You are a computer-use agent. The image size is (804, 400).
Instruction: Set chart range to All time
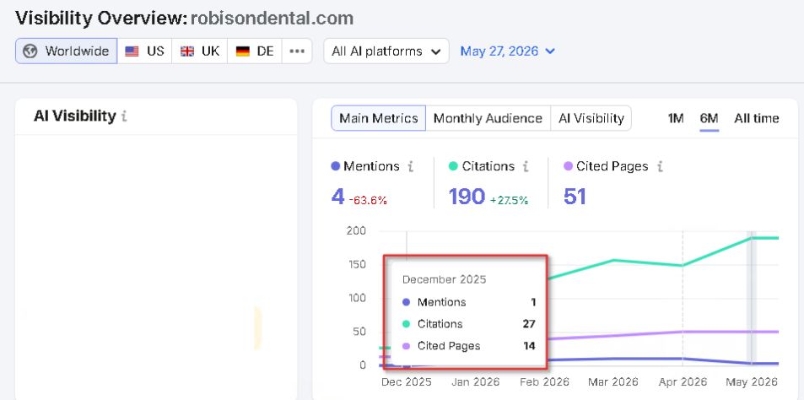pos(756,118)
